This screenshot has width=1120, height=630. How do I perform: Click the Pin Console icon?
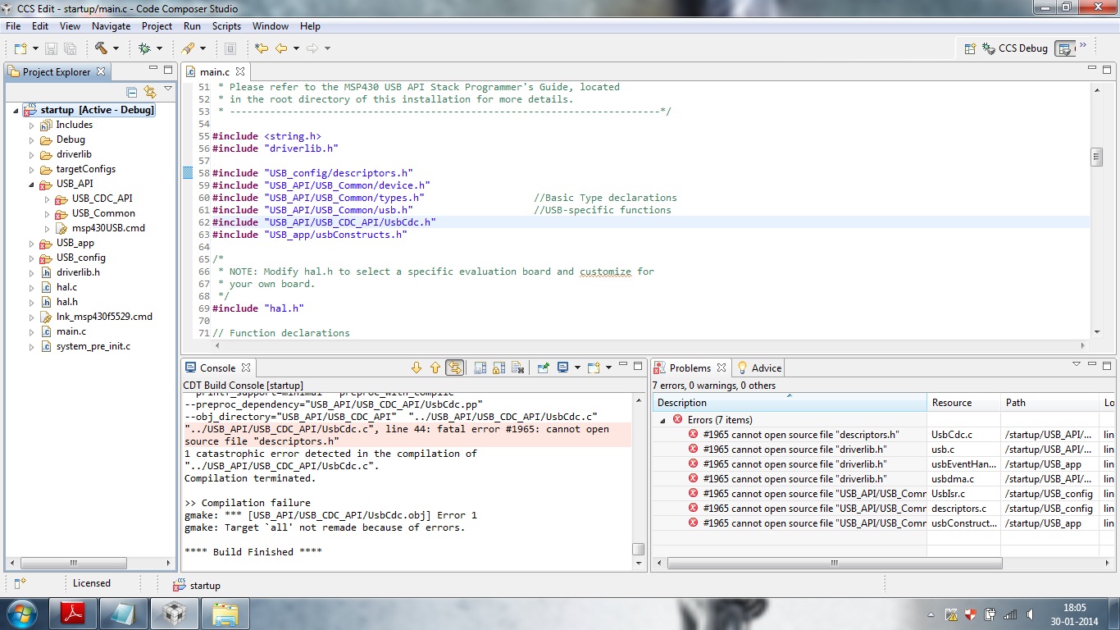point(543,367)
